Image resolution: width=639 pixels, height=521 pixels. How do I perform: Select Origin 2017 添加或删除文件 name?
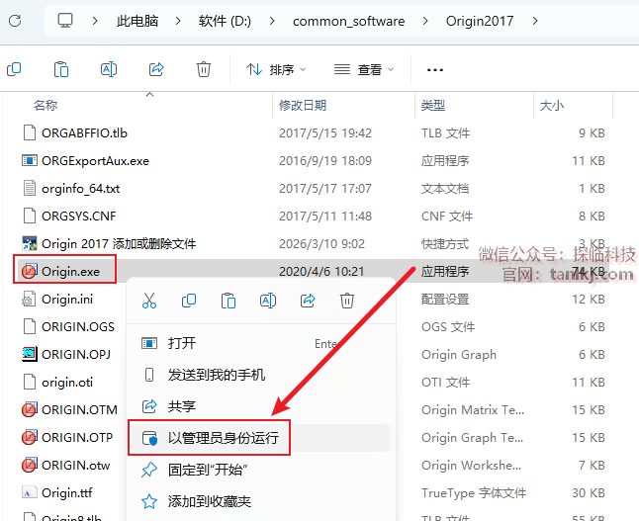(x=119, y=243)
